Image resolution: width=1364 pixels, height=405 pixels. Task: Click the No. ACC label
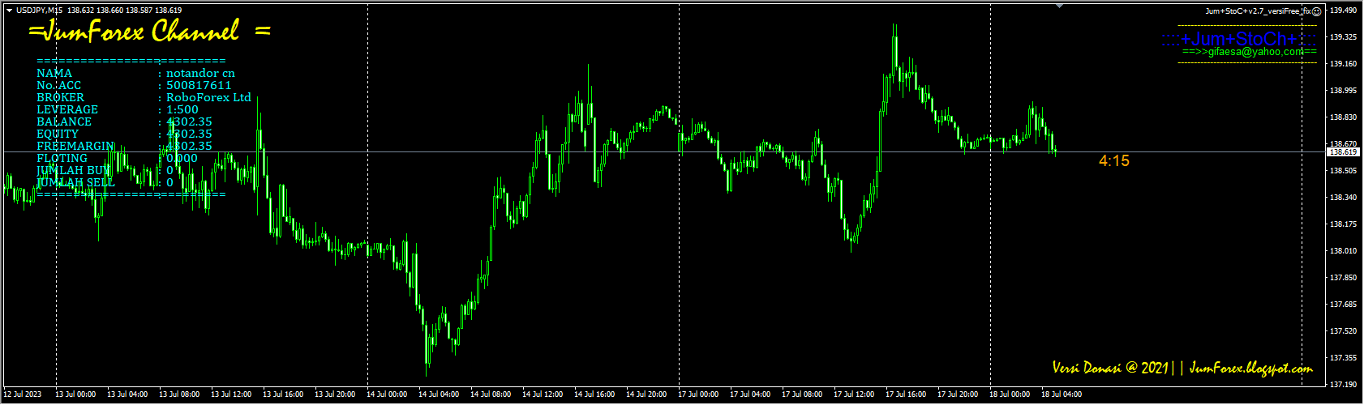point(58,85)
